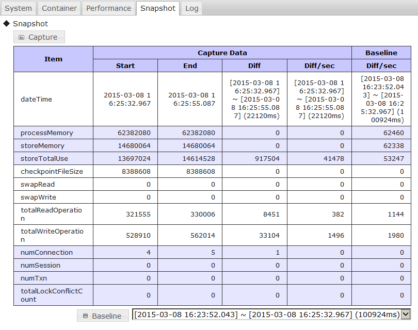This screenshot has width=418, height=330.
Task: Select the Snapshot tab
Action: click(158, 8)
